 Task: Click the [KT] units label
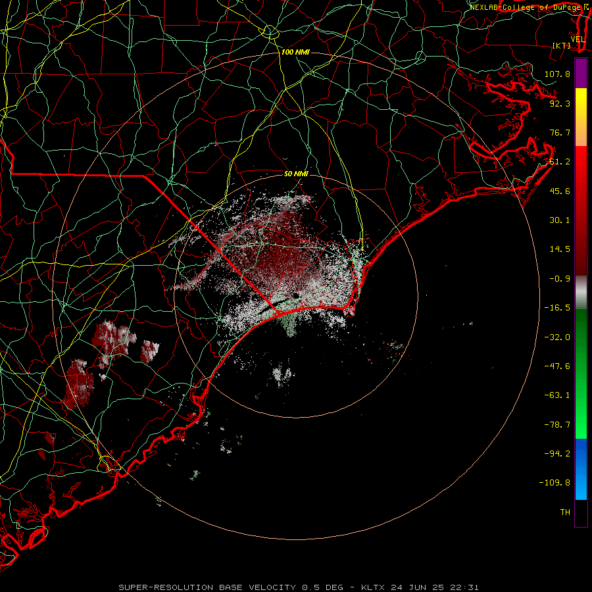562,45
